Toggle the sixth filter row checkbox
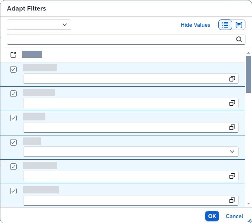252x223 pixels. [13, 191]
